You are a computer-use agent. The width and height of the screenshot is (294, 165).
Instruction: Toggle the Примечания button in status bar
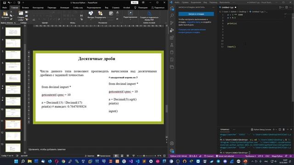point(104,156)
